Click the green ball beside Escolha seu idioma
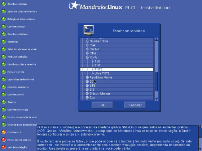 [4, 4]
